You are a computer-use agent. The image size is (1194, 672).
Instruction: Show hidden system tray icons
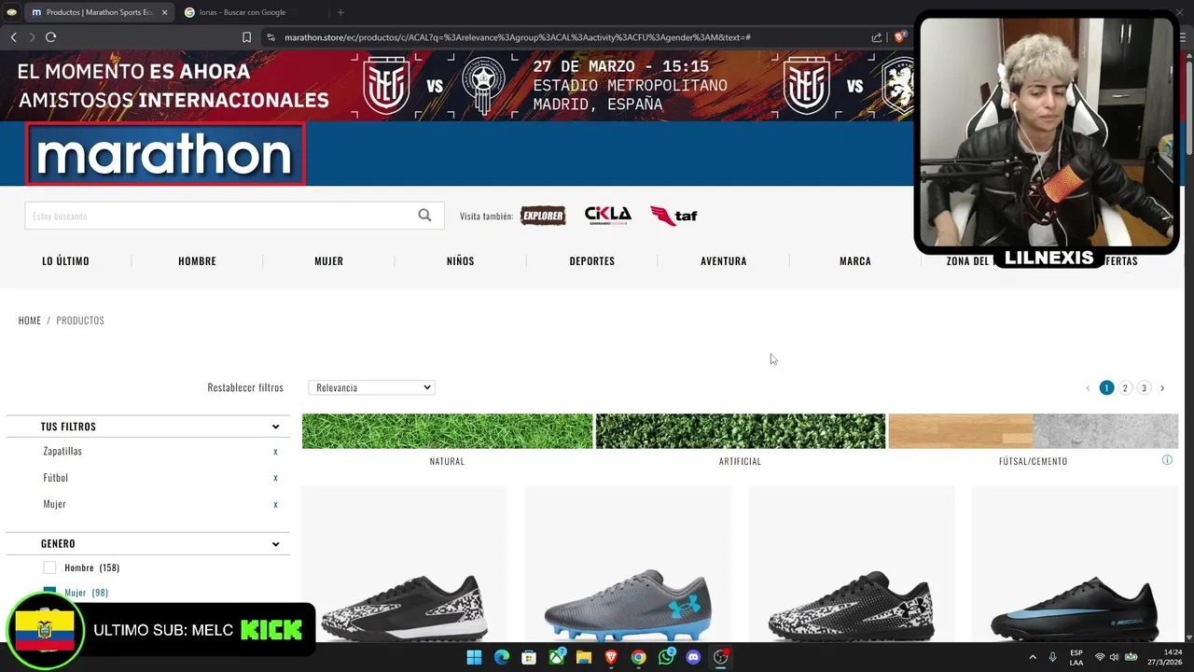[x=1033, y=657]
